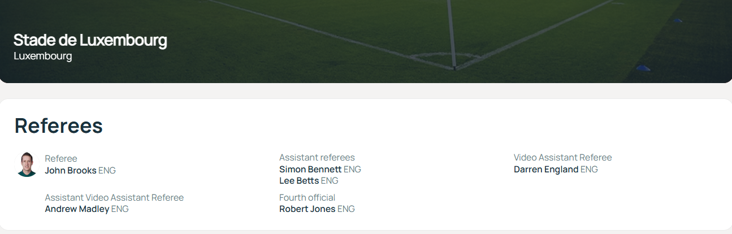The width and height of the screenshot is (732, 234).
Task: Click ENG code beside Simon Bennett
Action: point(352,169)
